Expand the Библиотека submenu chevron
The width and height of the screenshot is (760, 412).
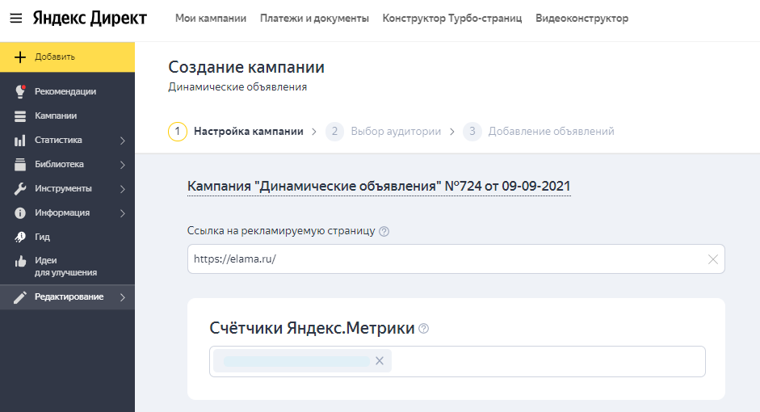[x=123, y=165]
